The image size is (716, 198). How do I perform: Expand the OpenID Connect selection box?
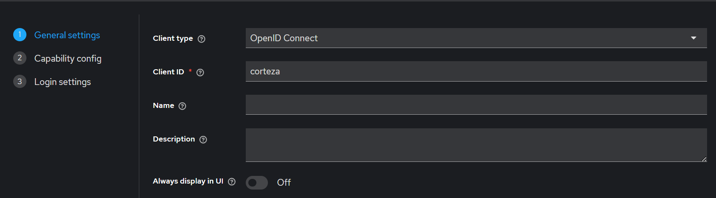tap(476, 38)
